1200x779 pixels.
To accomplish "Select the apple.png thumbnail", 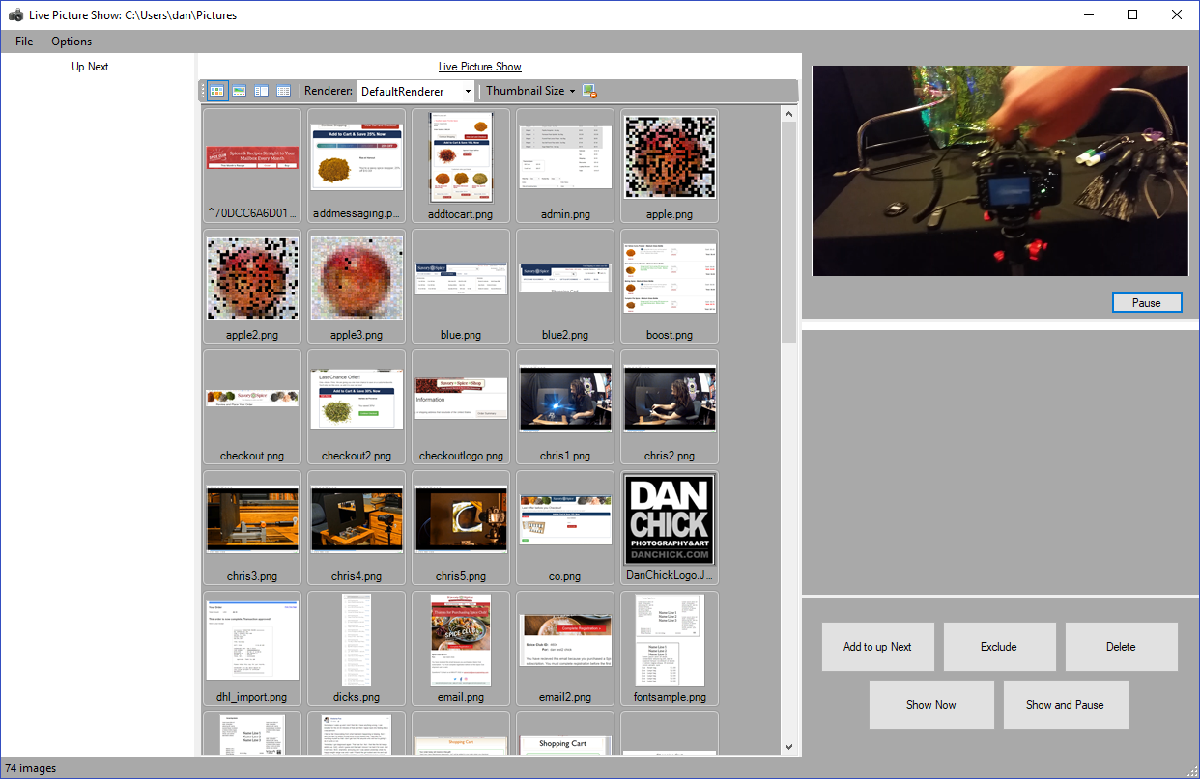I will [670, 165].
